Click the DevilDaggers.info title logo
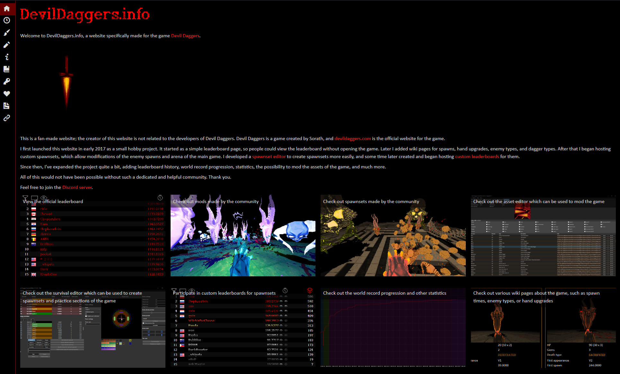Viewport: 620px width, 374px height. pyautogui.click(x=85, y=14)
